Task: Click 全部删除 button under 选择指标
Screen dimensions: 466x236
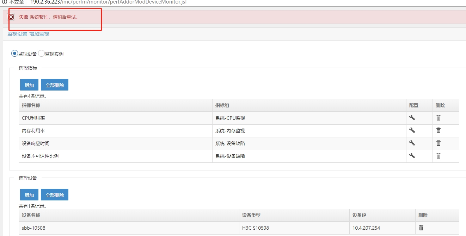Action: (55, 85)
